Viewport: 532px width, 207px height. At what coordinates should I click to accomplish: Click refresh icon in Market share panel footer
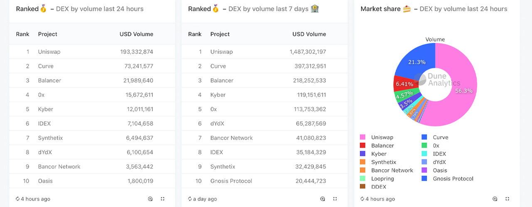[362, 199]
